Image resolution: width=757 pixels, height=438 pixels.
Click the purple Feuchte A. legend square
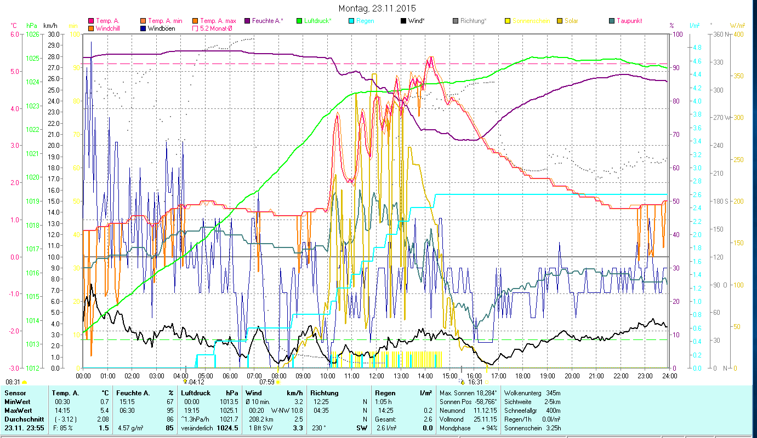[248, 21]
